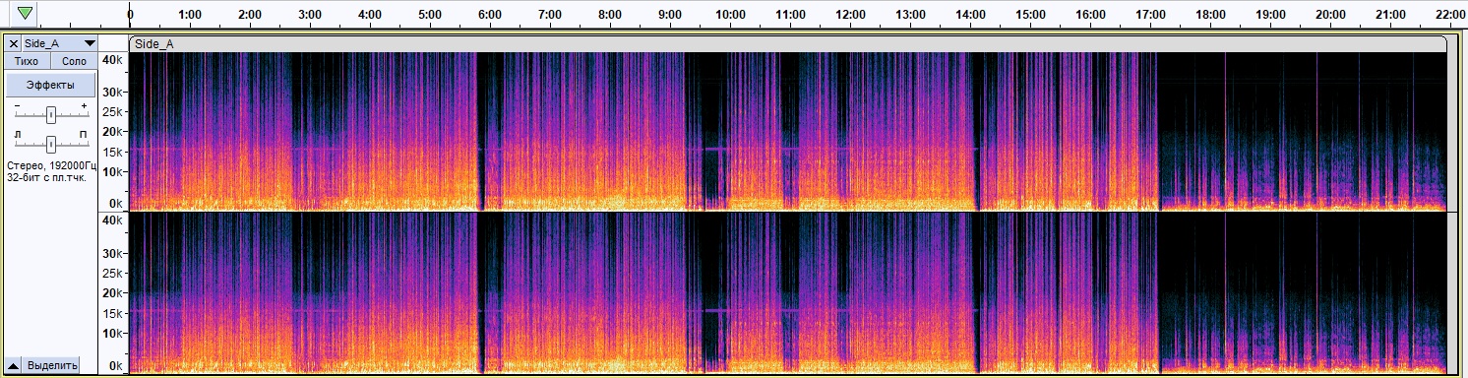Click the pan slider handle between Л and П
The width and height of the screenshot is (1468, 378).
point(50,144)
